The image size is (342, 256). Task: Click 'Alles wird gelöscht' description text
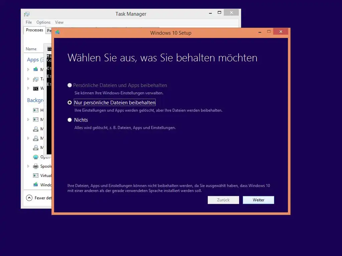[x=125, y=128]
